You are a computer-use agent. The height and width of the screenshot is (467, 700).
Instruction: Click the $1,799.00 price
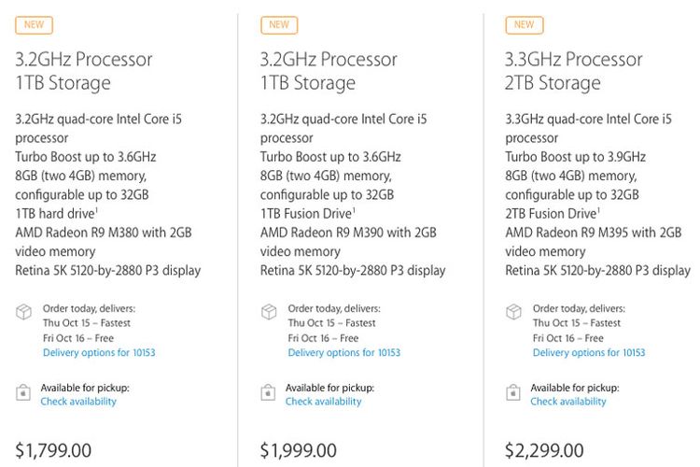pos(53,450)
